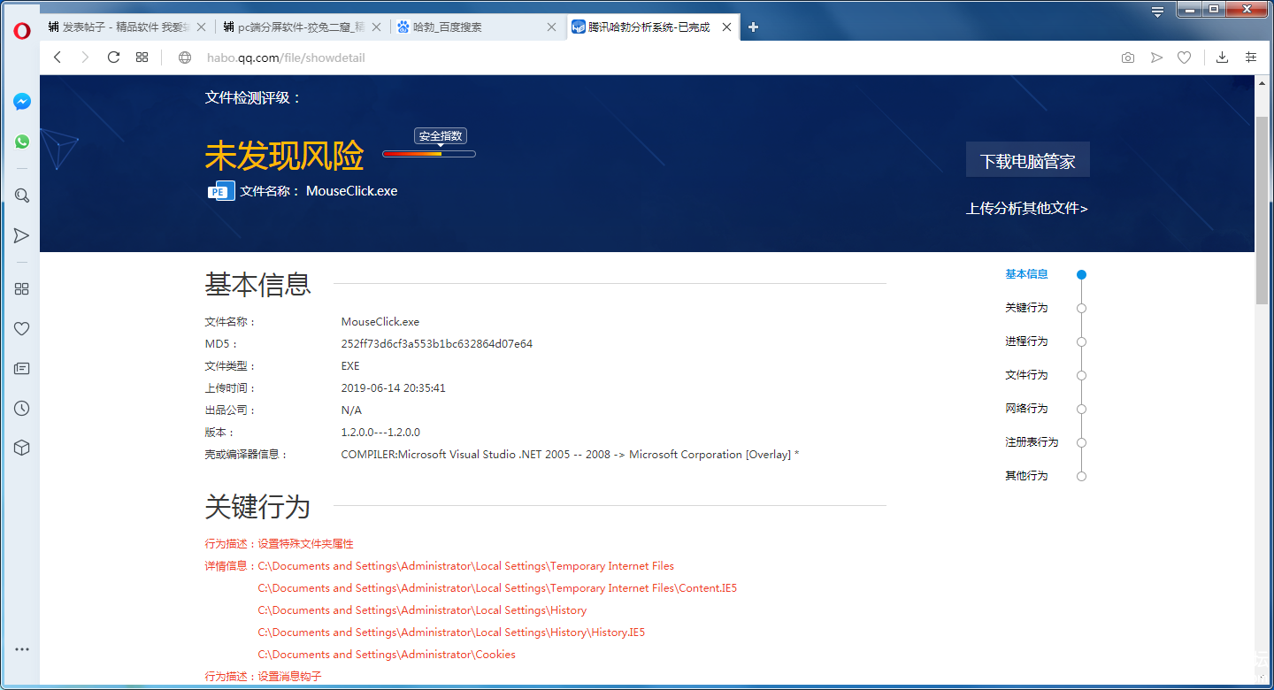1274x690 pixels.
Task: Switch to the pc端分屏软件 tab
Action: point(302,27)
